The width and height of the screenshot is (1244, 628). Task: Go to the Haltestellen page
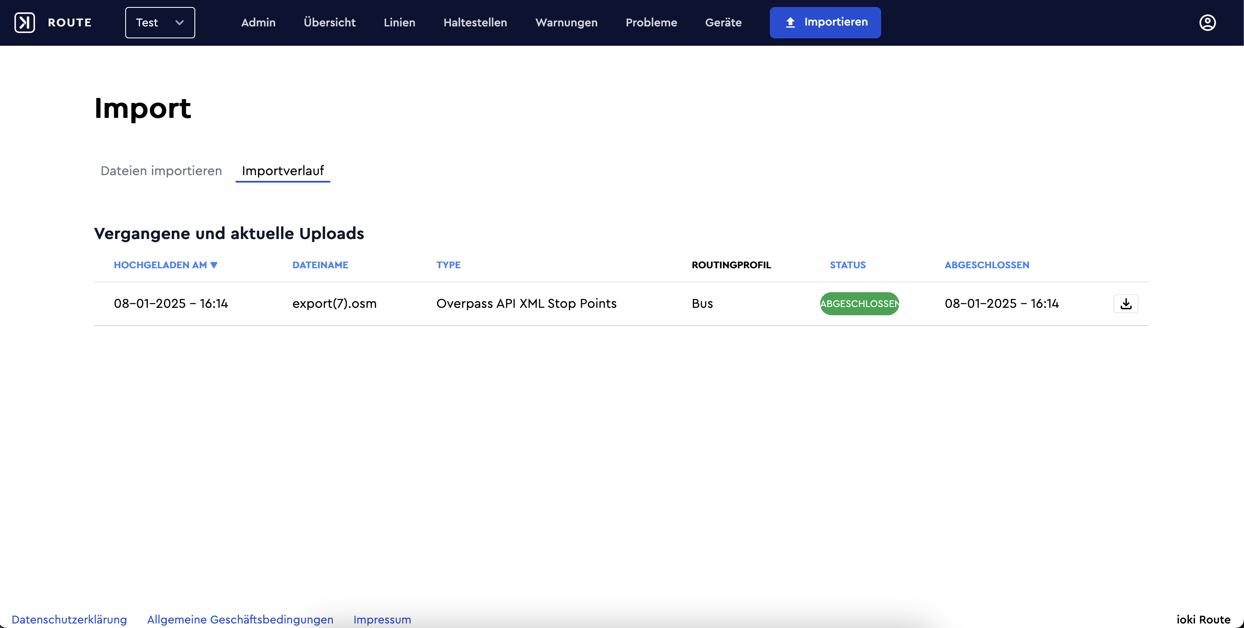(x=475, y=23)
